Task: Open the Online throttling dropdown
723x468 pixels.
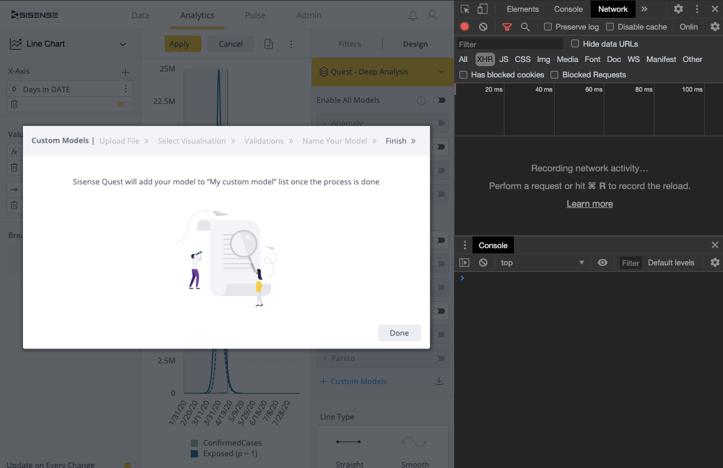Action: tap(689, 27)
